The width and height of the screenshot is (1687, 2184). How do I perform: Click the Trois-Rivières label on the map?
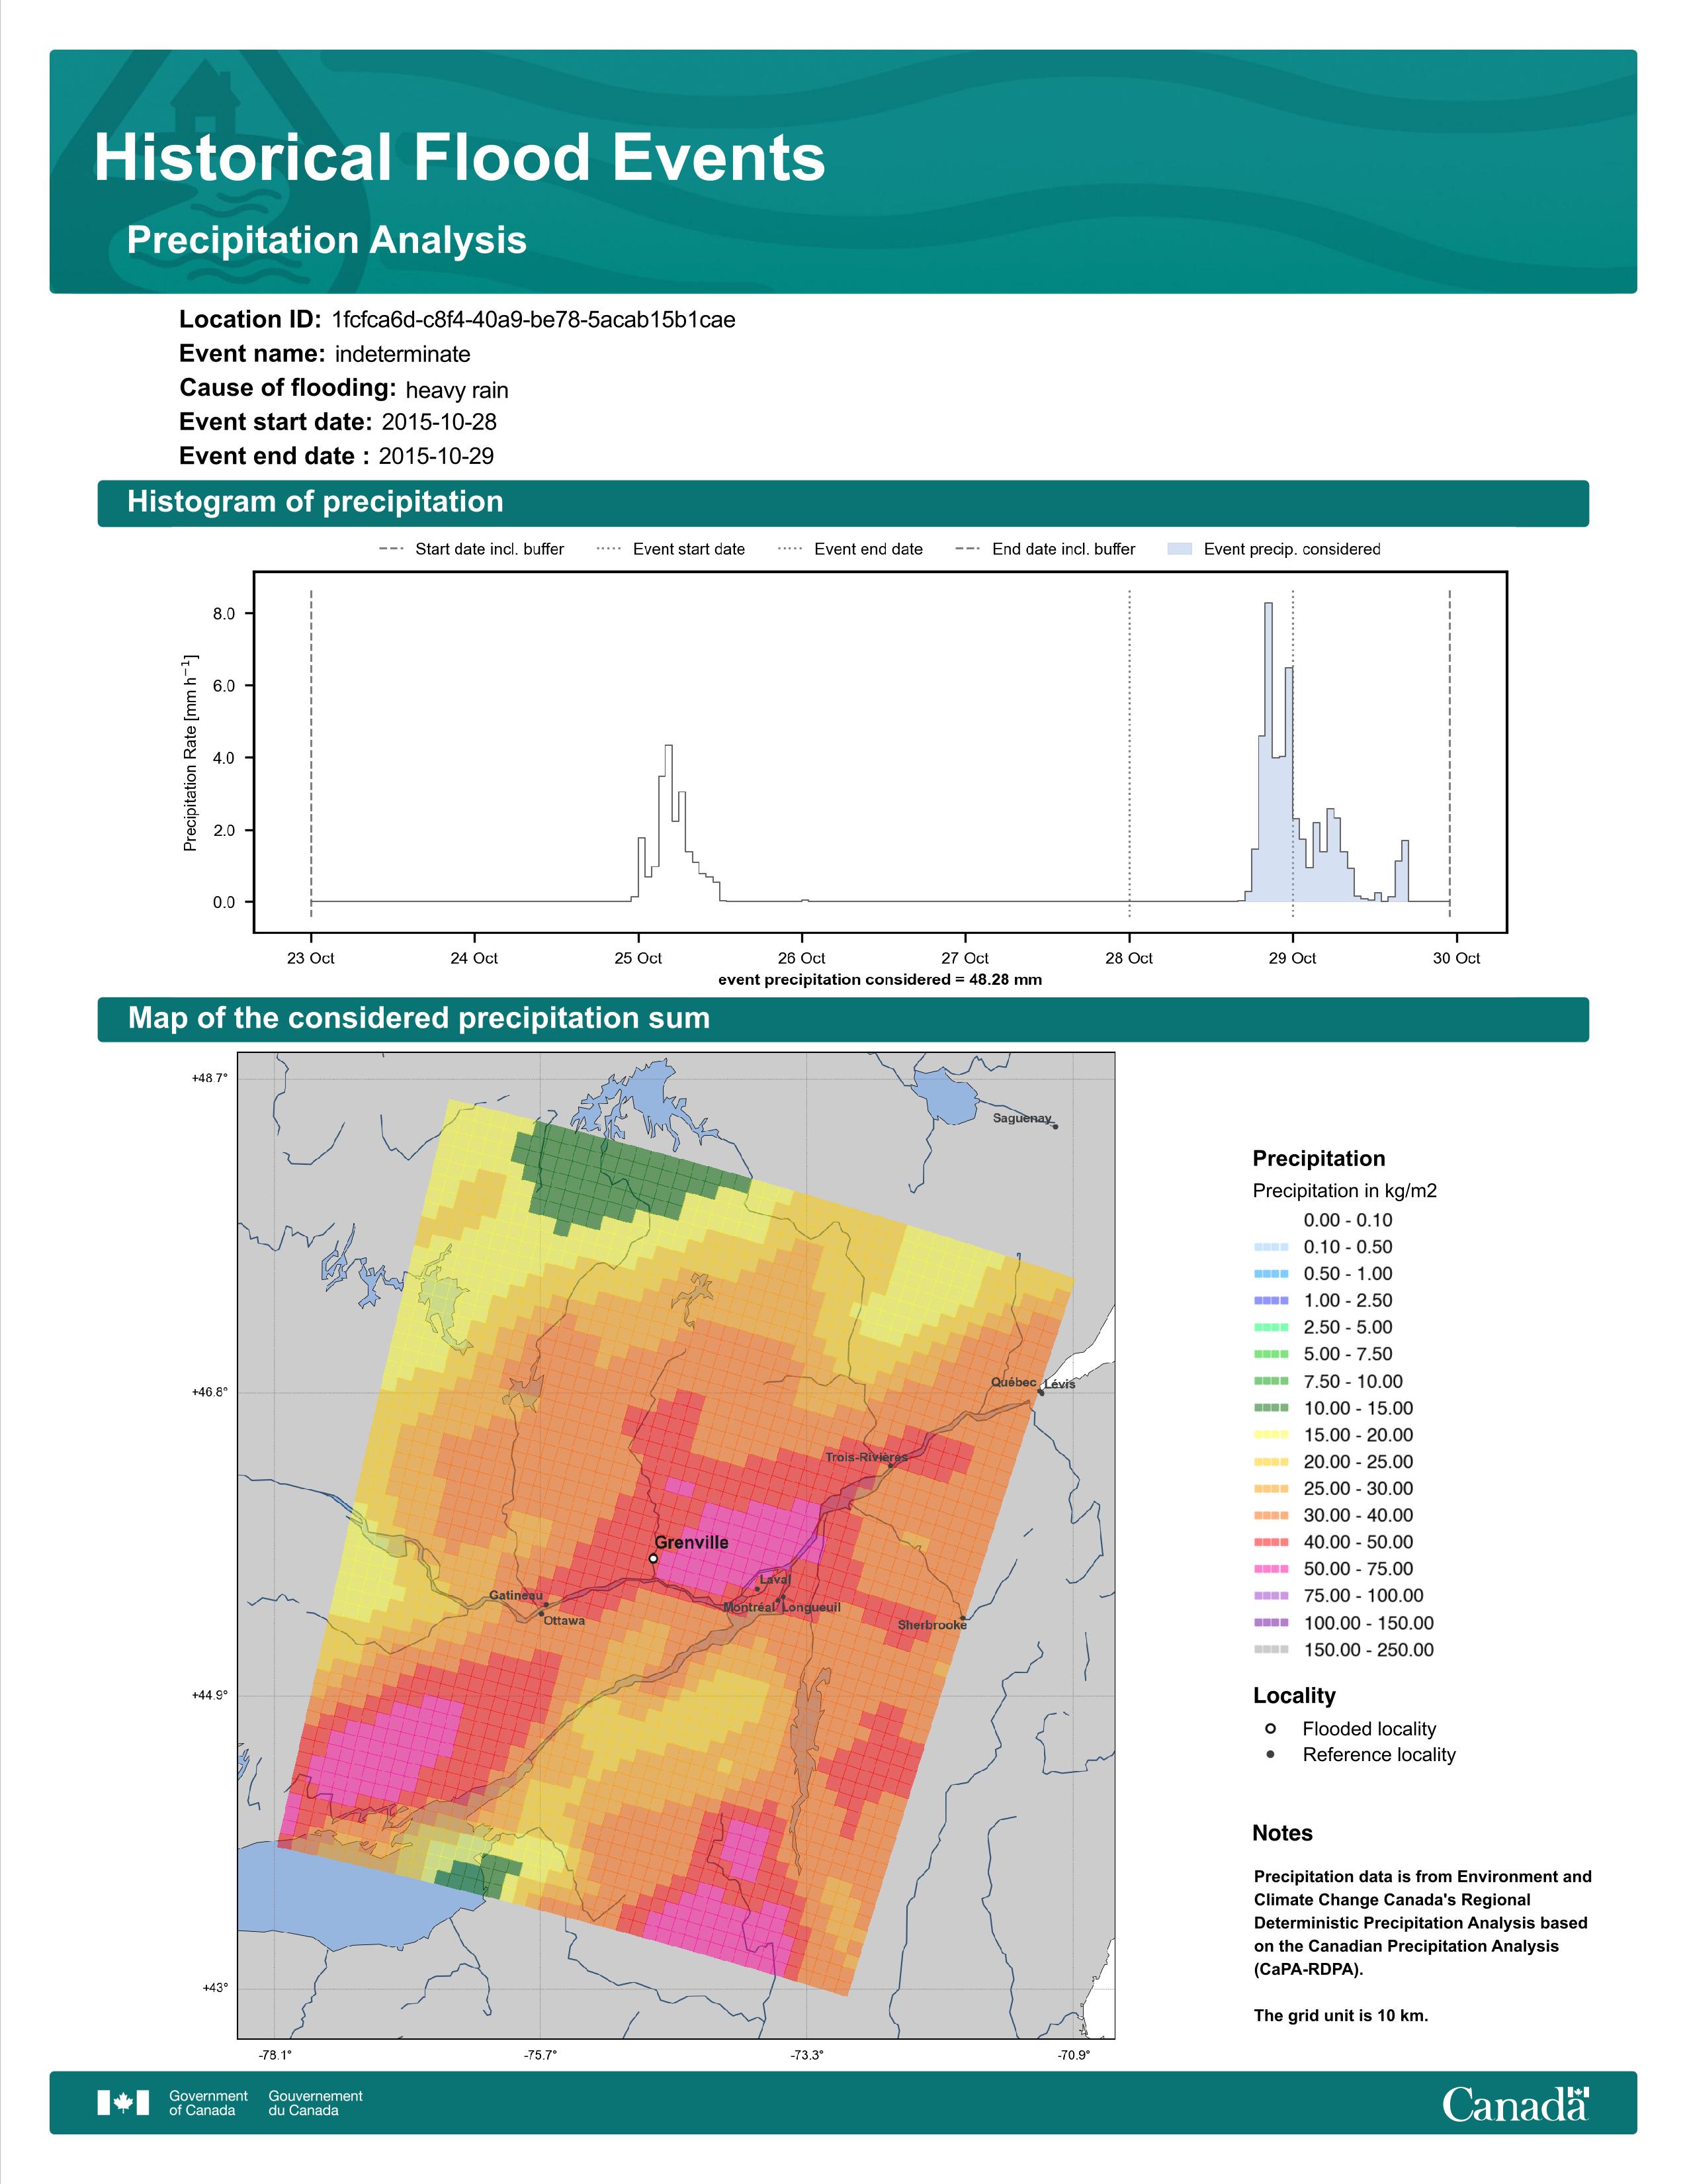pyautogui.click(x=867, y=1457)
